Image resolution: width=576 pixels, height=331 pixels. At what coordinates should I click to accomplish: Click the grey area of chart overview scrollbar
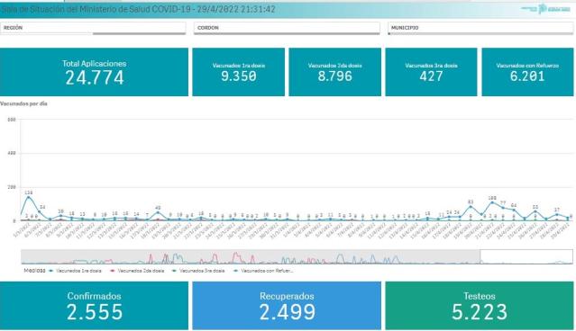[251, 256]
